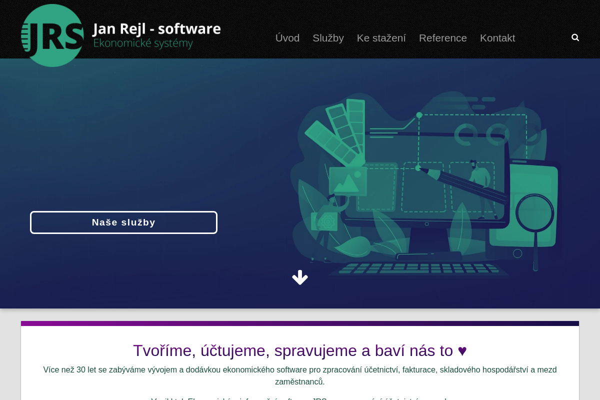Viewport: 600px width, 400px height.
Task: Click the heading Tvoříme, účtujeme, spravujeme
Action: click(300, 350)
